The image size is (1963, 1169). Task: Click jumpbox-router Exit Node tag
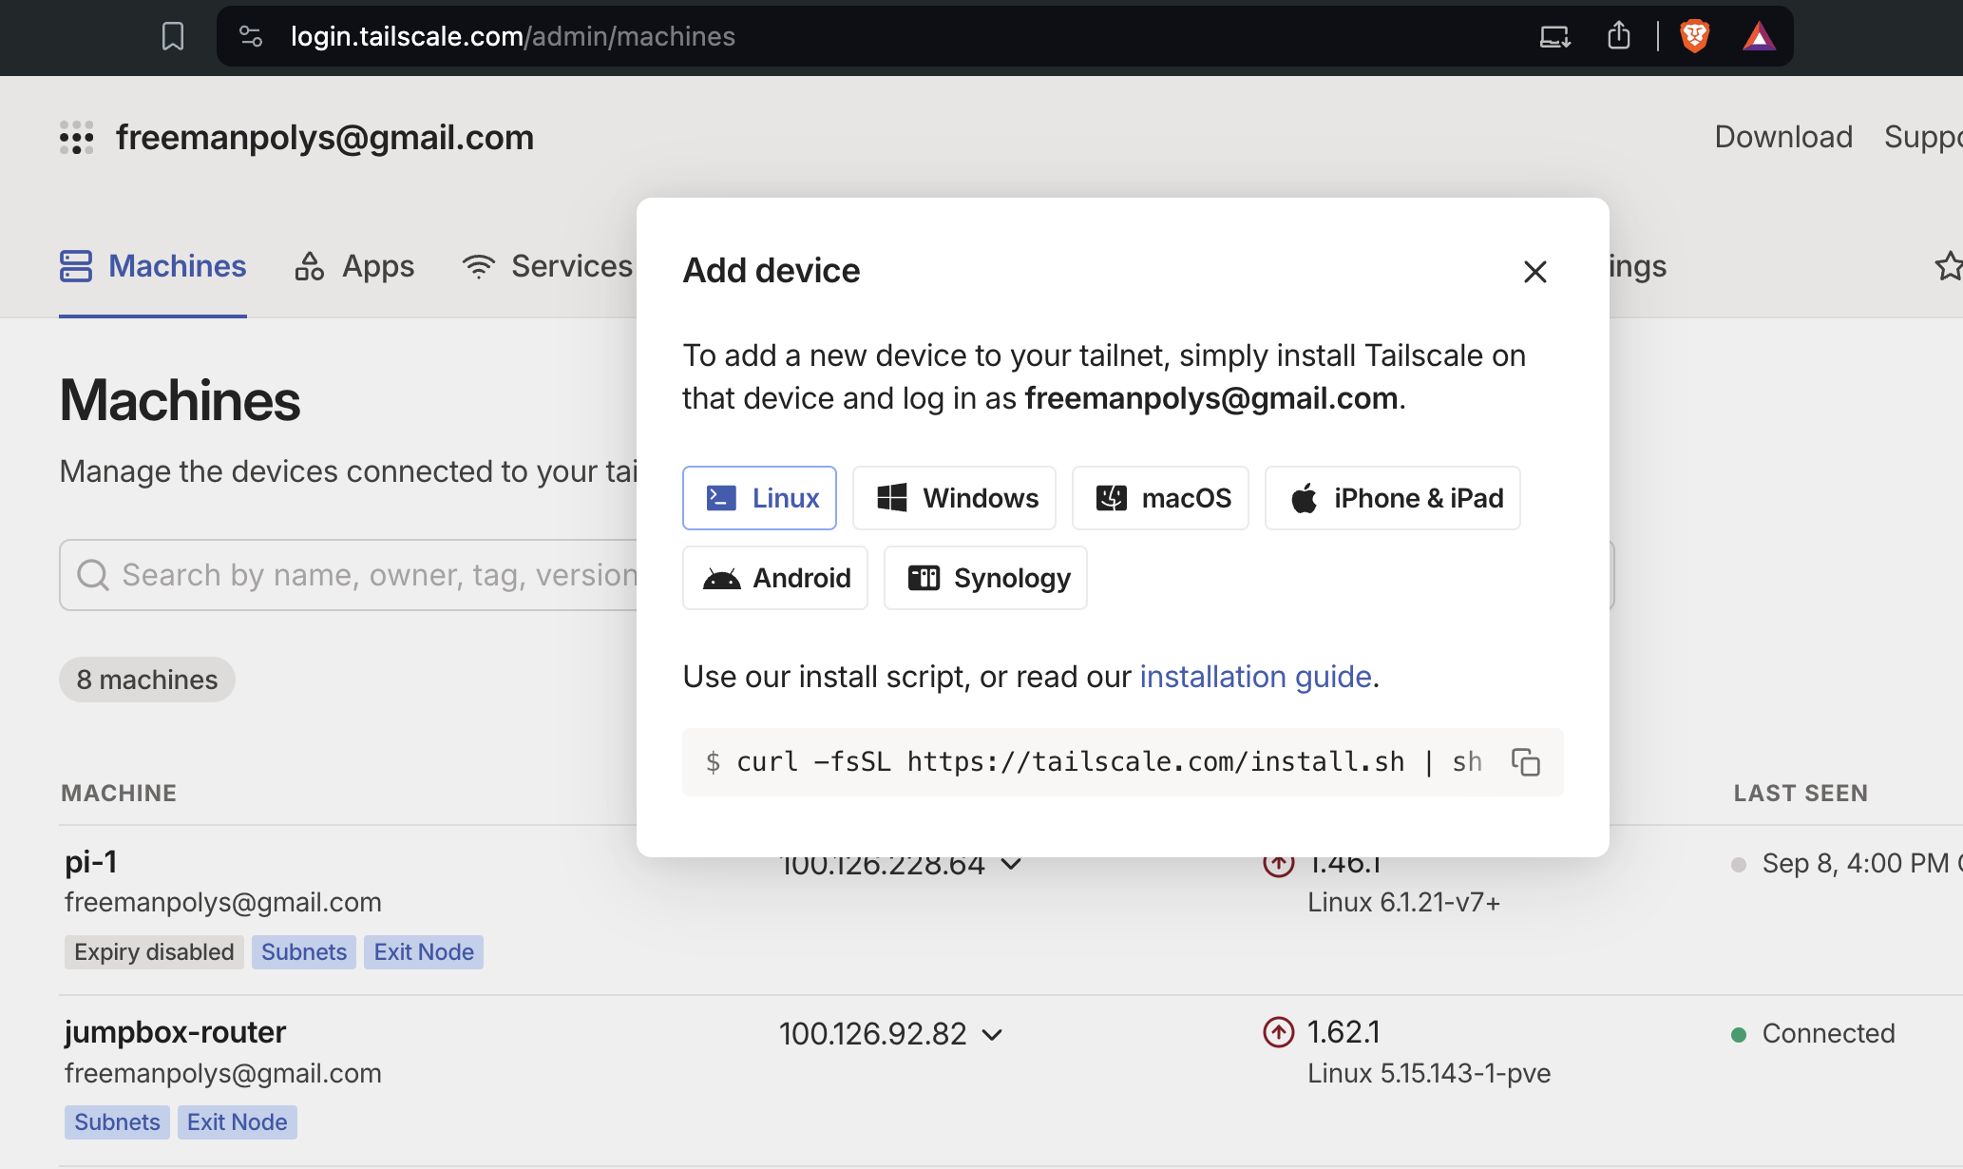[238, 1122]
